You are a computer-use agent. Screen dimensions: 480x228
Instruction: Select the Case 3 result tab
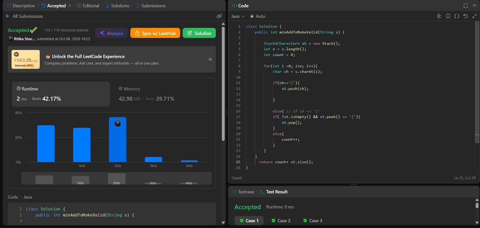point(313,220)
